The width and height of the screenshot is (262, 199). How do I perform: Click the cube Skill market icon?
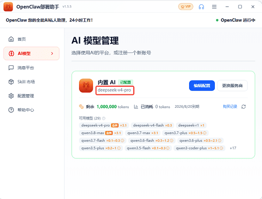pyautogui.click(x=11, y=82)
